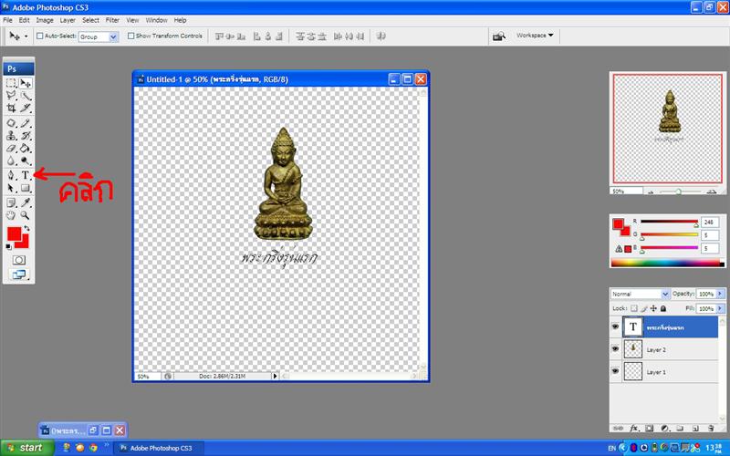The height and width of the screenshot is (456, 730).
Task: Activate the Zoom tool in toolbox
Action: click(x=26, y=215)
